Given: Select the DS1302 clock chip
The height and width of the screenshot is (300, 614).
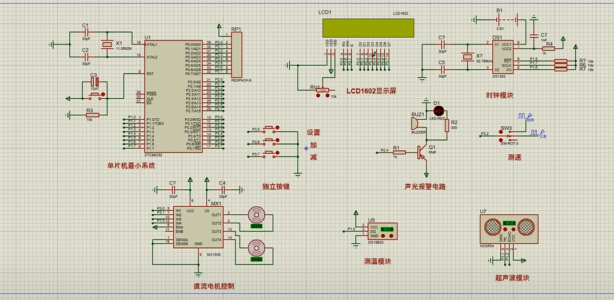Looking at the screenshot, I should [x=503, y=57].
